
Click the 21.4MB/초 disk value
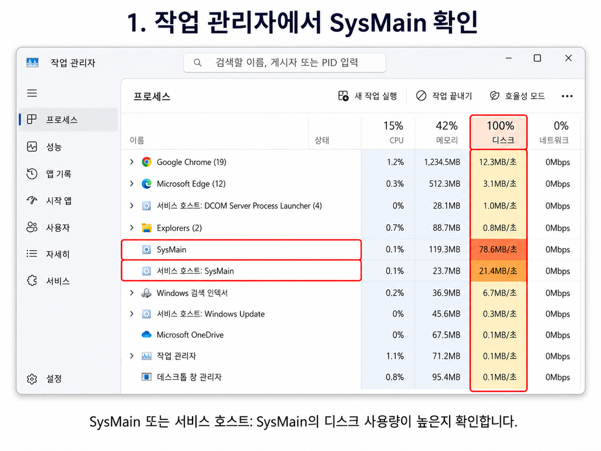[498, 271]
